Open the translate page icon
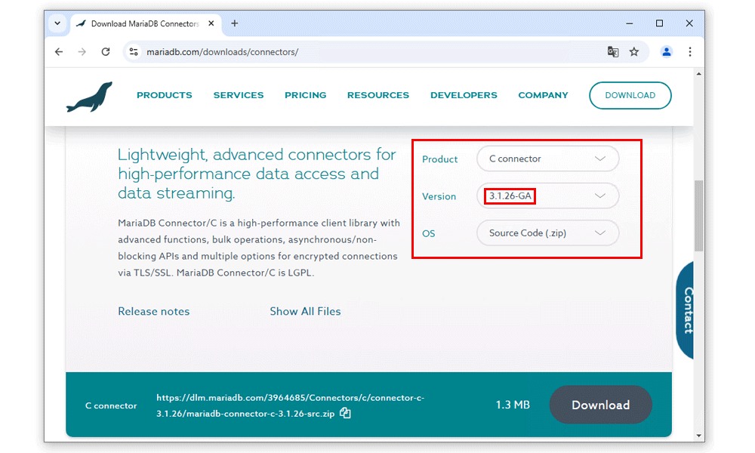This screenshot has height=453, width=755. pos(612,52)
